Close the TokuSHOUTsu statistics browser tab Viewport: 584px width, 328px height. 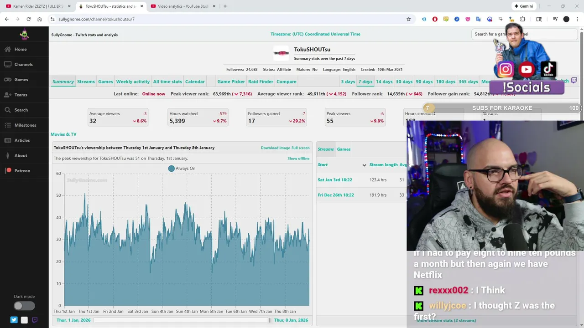[x=141, y=6]
